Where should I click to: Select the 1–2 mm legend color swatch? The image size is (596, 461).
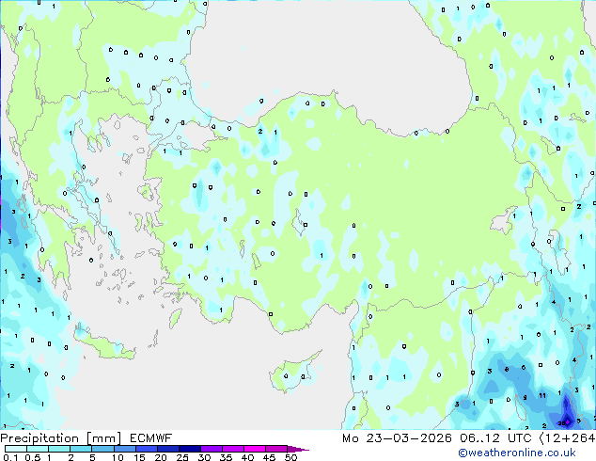(x=59, y=449)
